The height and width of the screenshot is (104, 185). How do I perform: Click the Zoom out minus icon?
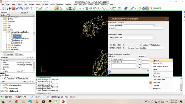pyautogui.click(x=34, y=8)
